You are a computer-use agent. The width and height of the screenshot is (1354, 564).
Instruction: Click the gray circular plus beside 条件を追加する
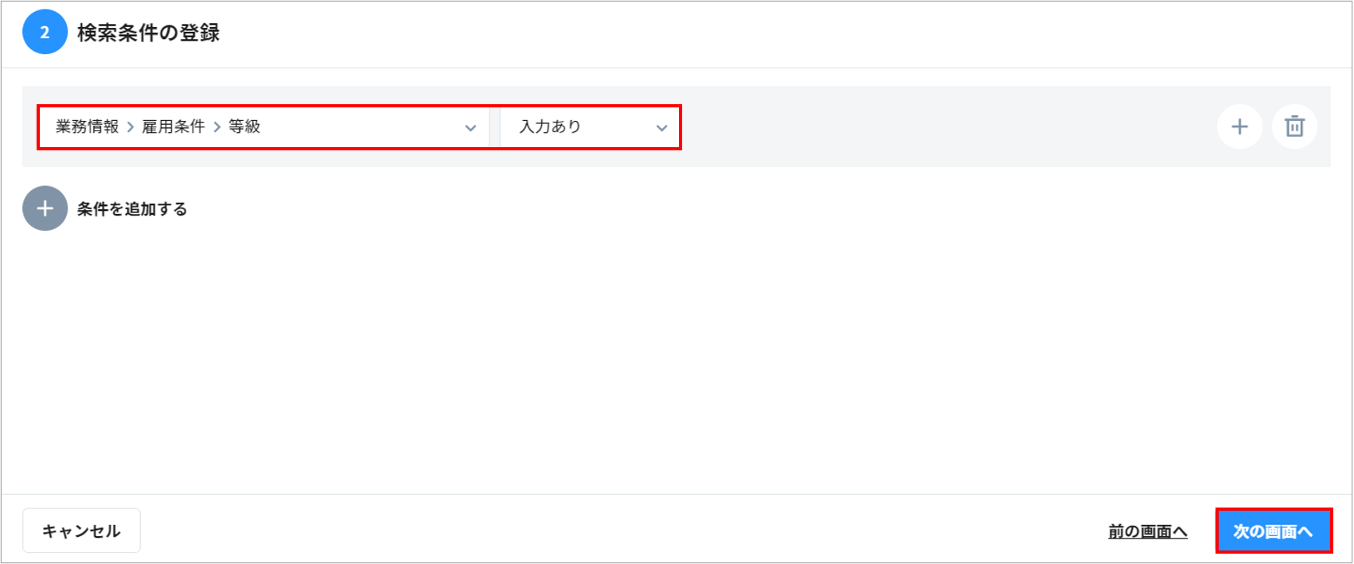pyautogui.click(x=45, y=208)
